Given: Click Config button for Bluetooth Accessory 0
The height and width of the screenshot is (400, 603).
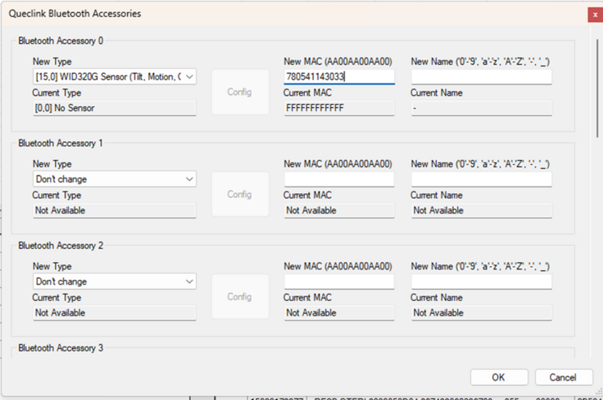Looking at the screenshot, I should click(x=239, y=92).
